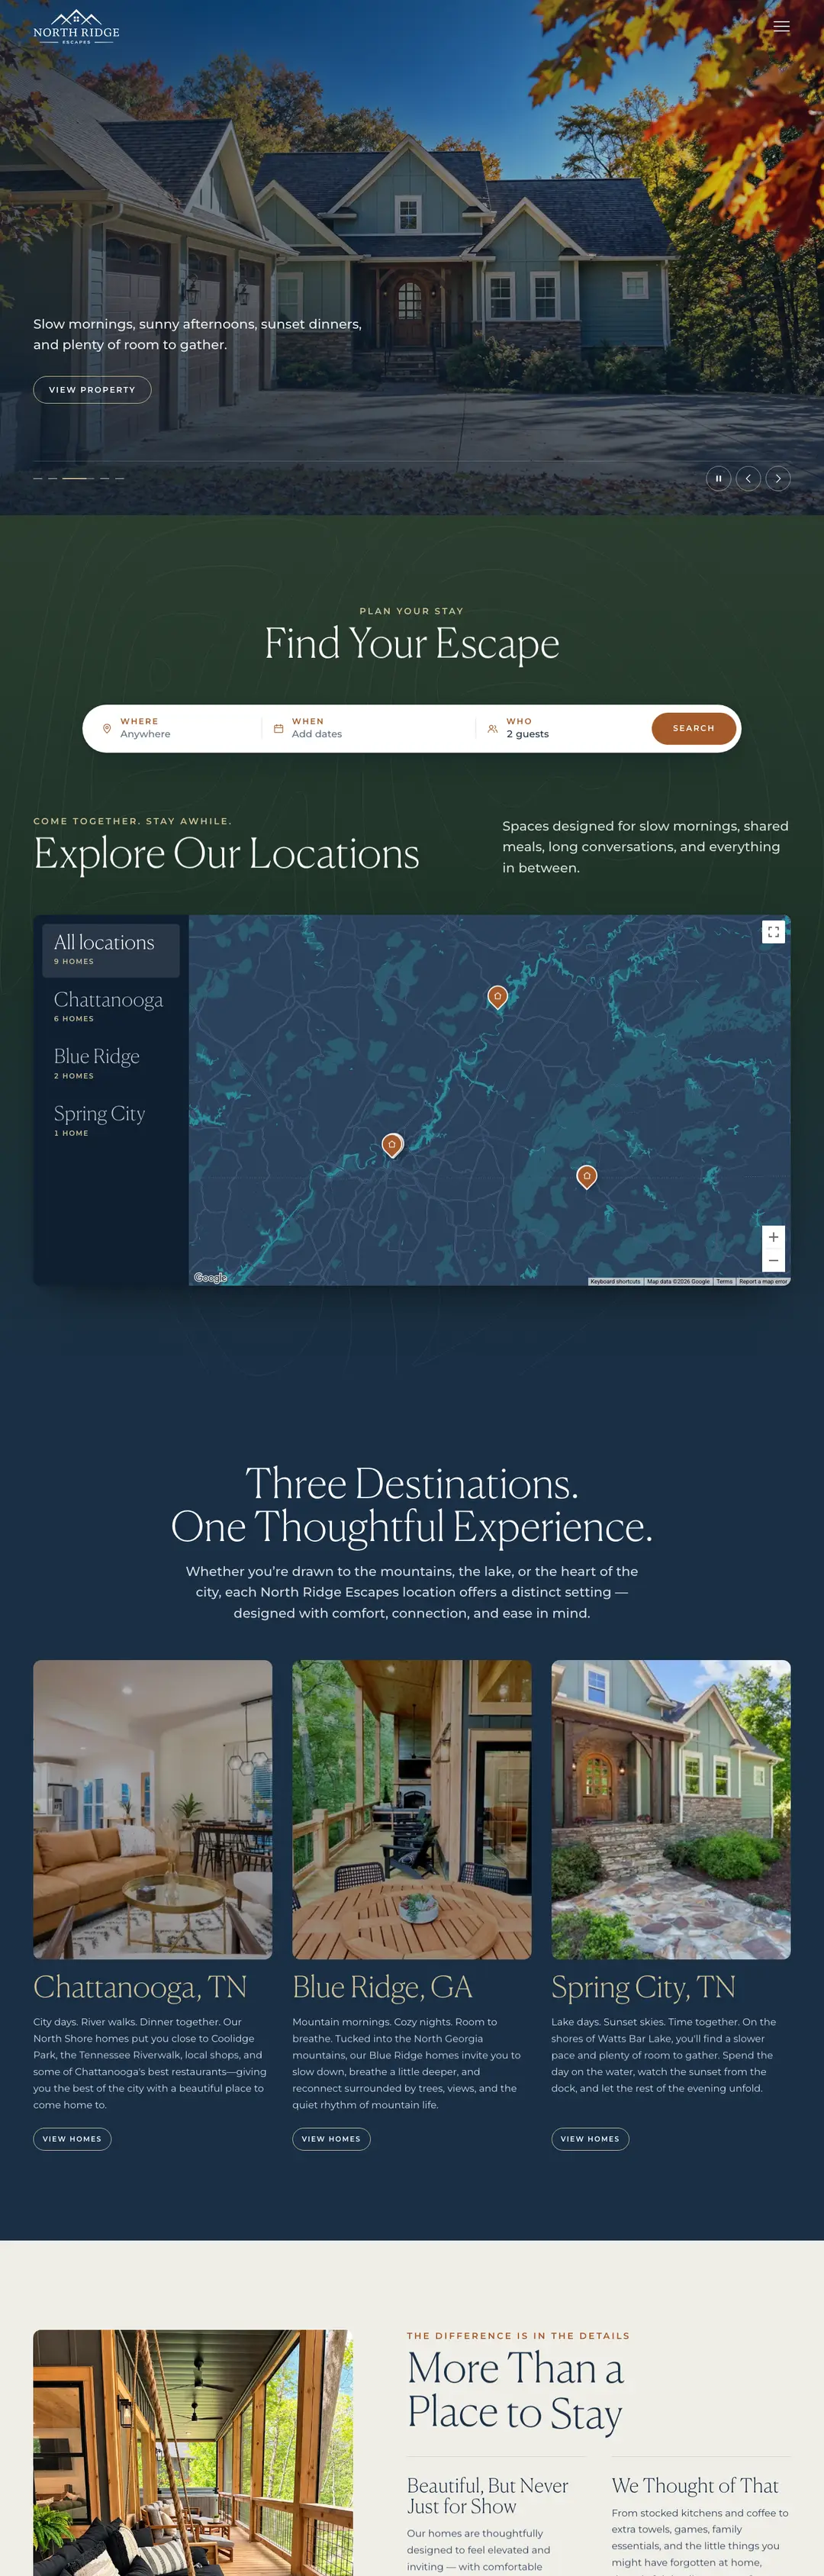Image resolution: width=824 pixels, height=2576 pixels.
Task: Open the When date picker field
Action: pos(368,728)
